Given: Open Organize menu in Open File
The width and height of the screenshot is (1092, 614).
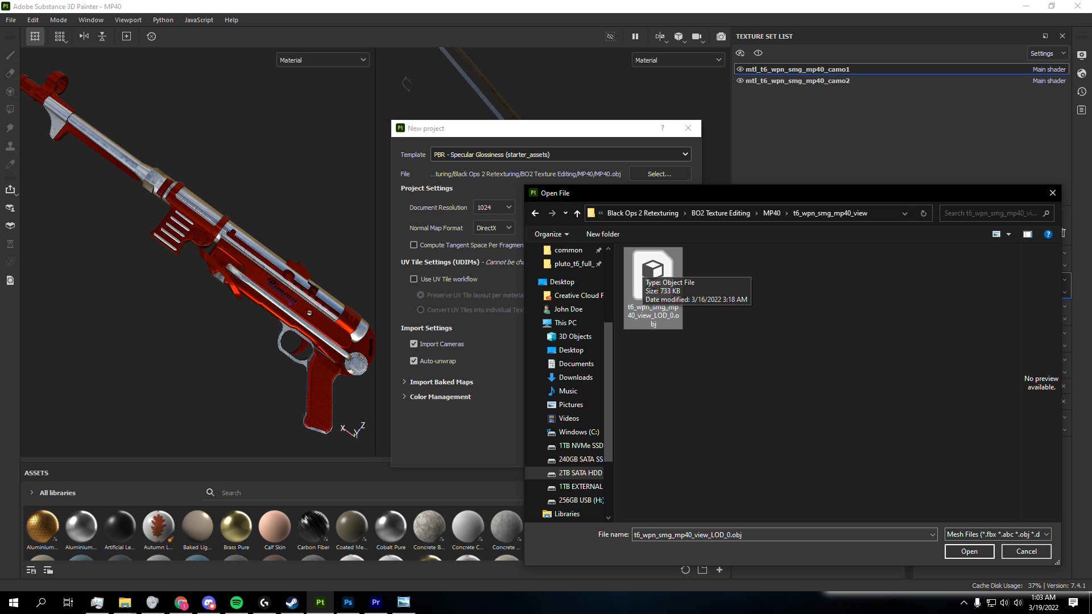Looking at the screenshot, I should (x=552, y=234).
